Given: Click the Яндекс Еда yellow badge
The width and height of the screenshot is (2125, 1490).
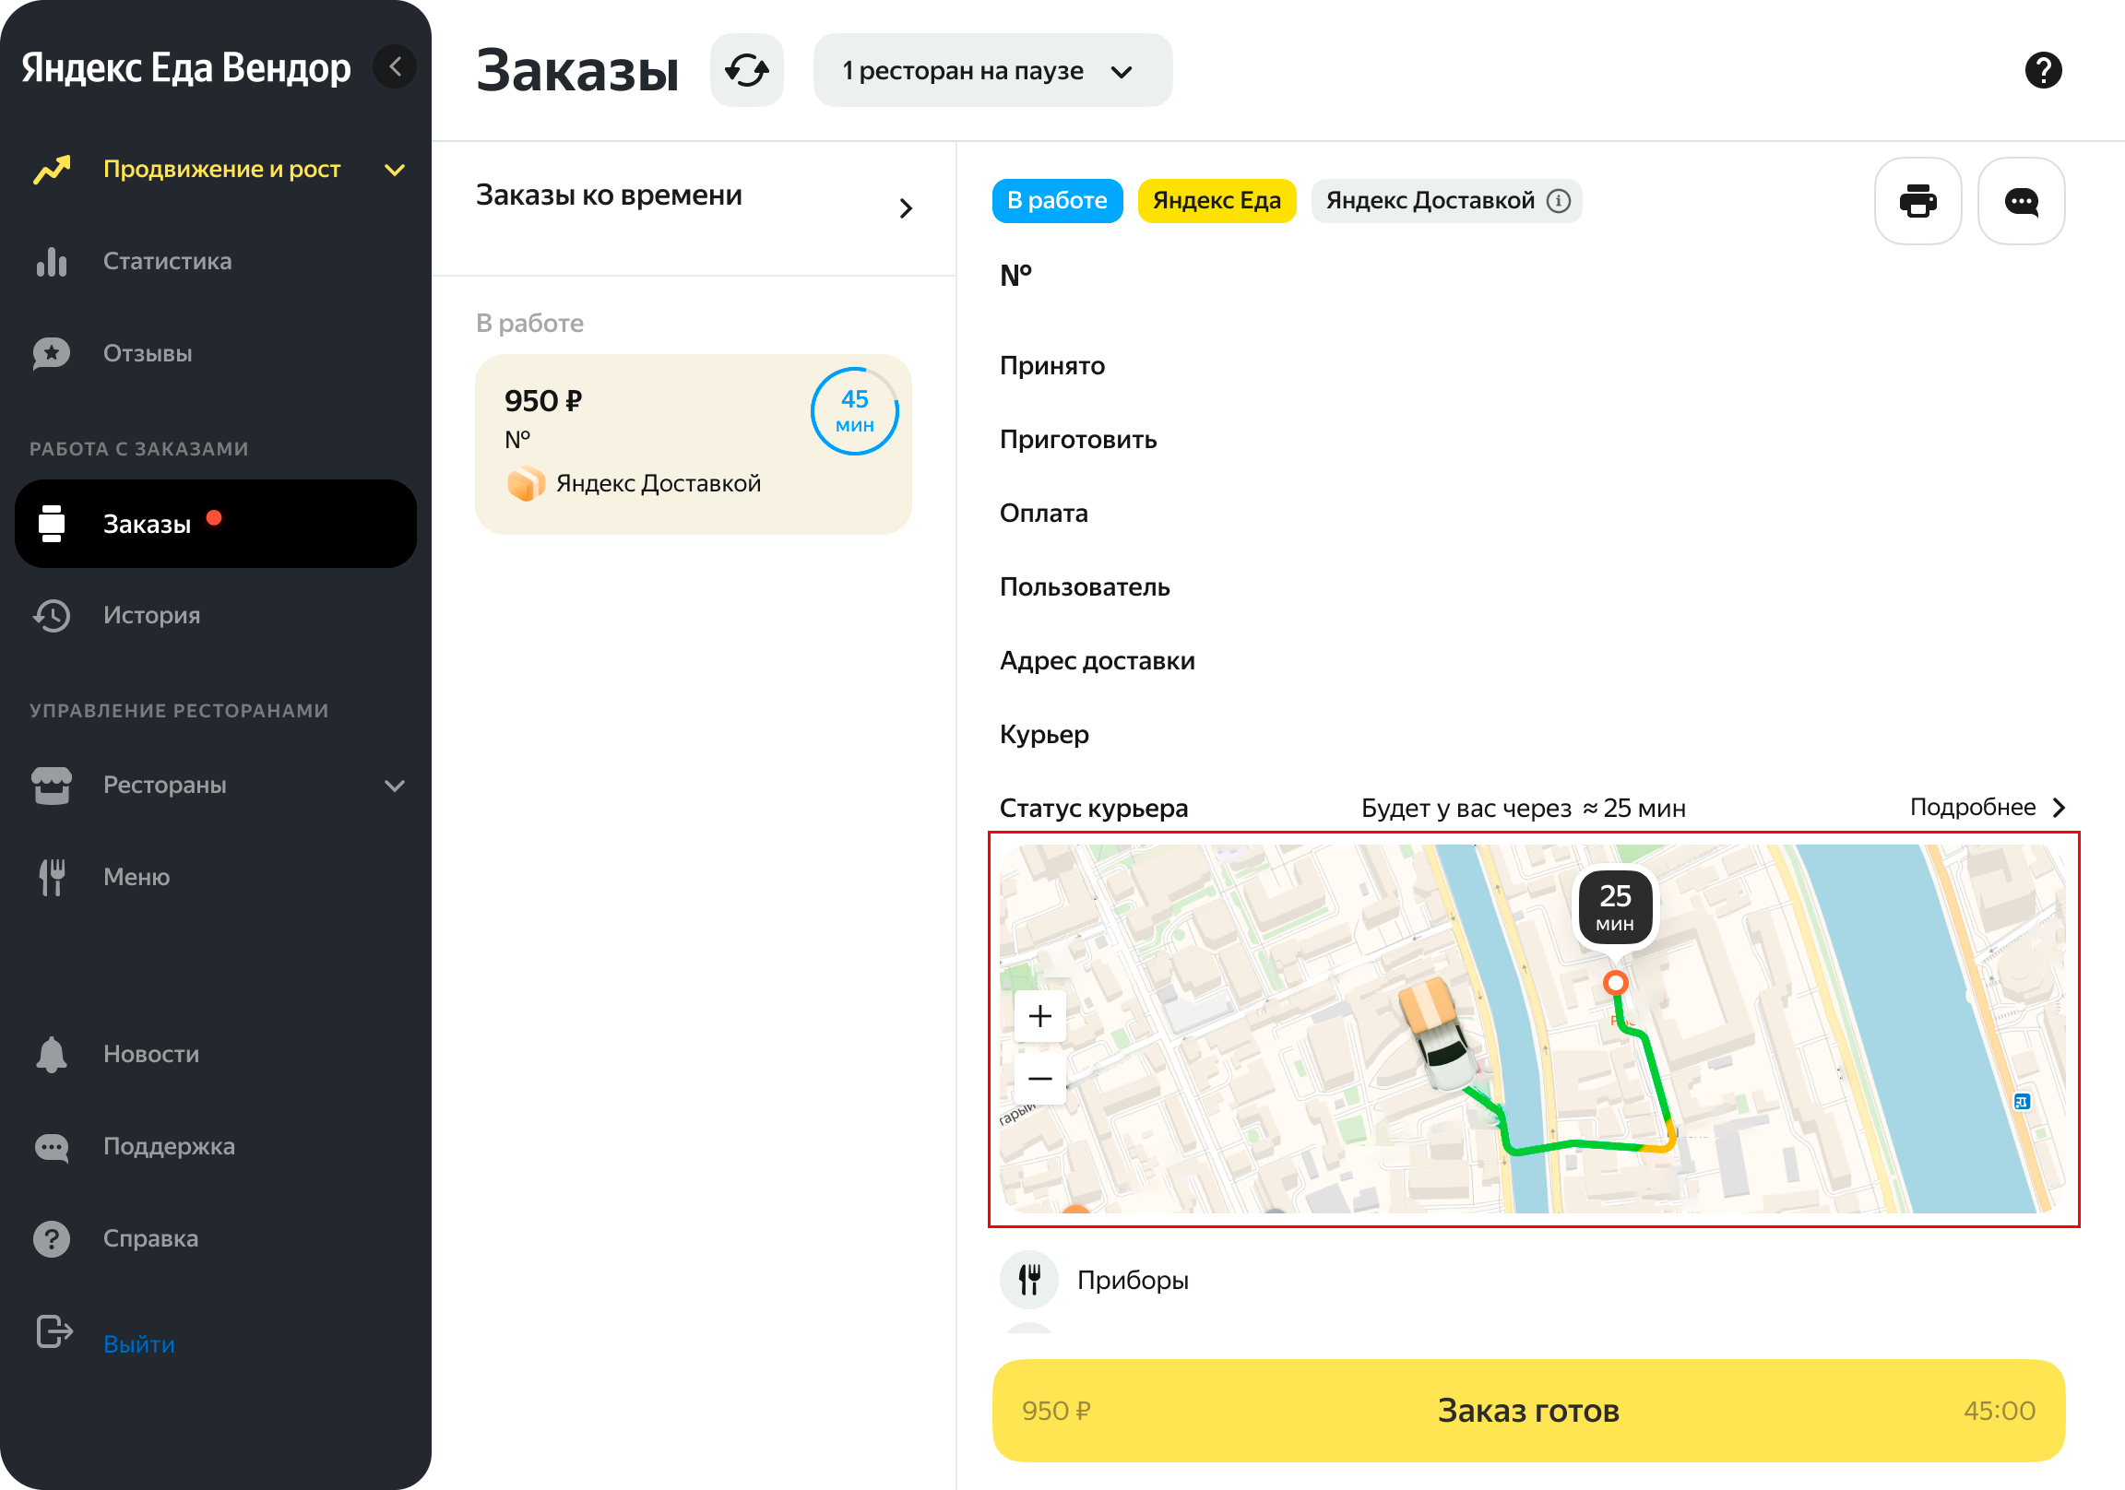Looking at the screenshot, I should (1217, 201).
